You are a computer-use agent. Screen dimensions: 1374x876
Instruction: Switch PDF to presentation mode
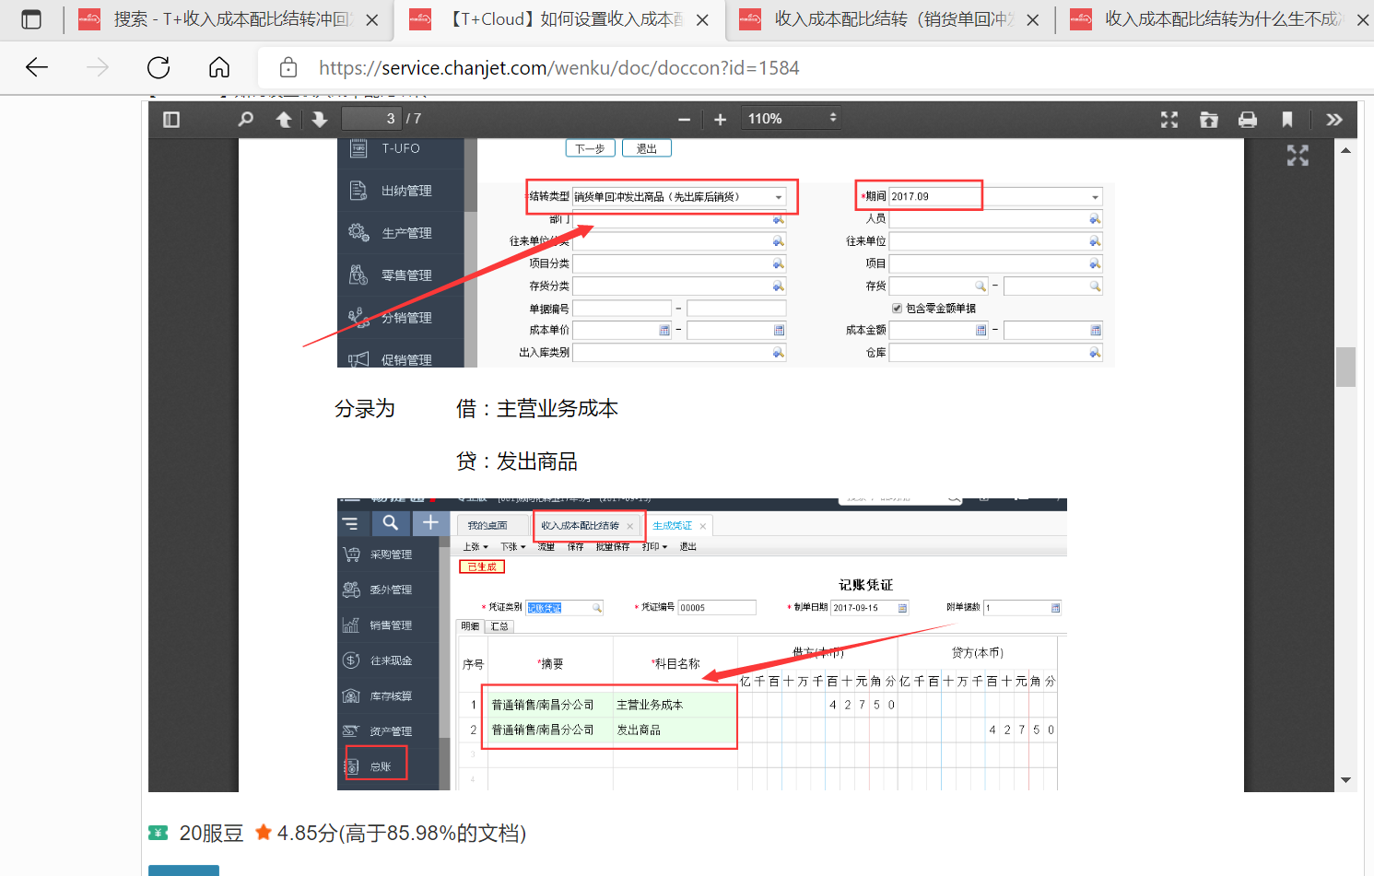point(1169,120)
